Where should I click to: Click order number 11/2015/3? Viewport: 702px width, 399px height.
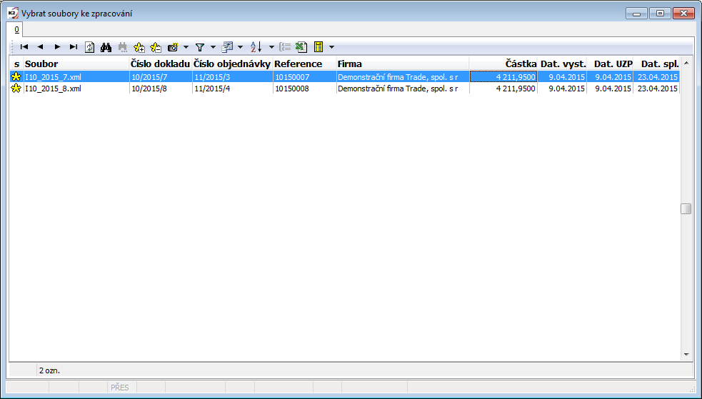tap(212, 77)
